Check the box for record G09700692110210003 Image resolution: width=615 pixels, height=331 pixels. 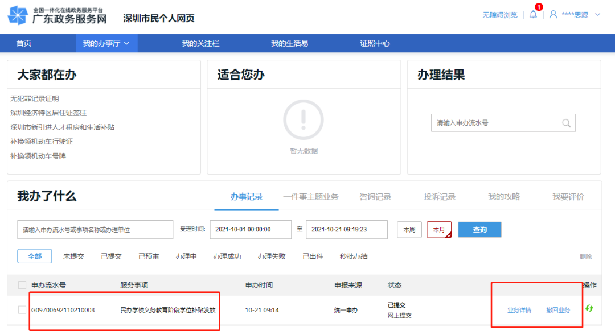click(22, 310)
